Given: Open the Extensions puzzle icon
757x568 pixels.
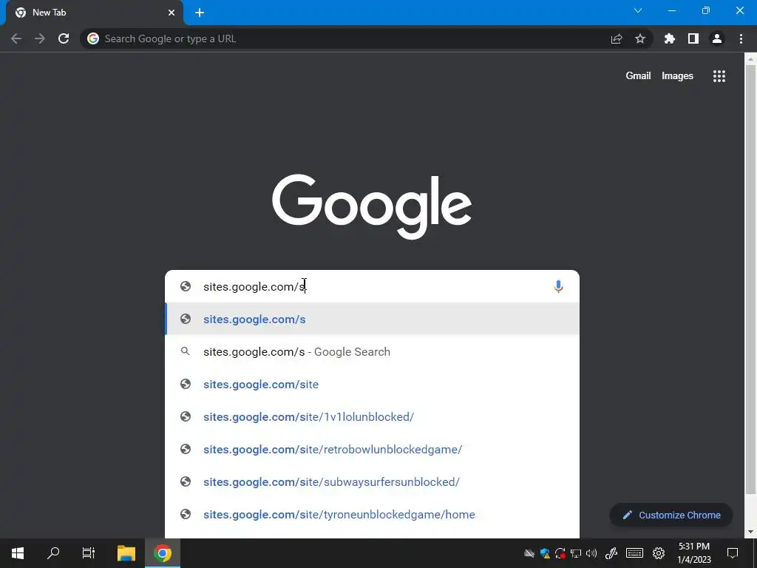Looking at the screenshot, I should point(670,38).
